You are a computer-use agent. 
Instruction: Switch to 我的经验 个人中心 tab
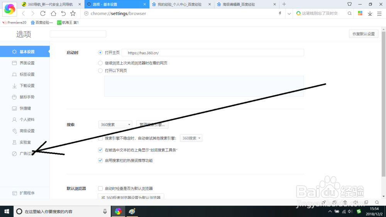(x=181, y=4)
